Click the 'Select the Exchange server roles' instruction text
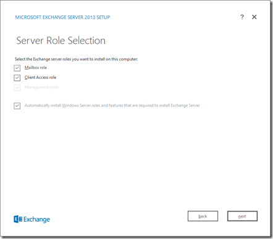This screenshot has height=239, width=273. coord(76,59)
